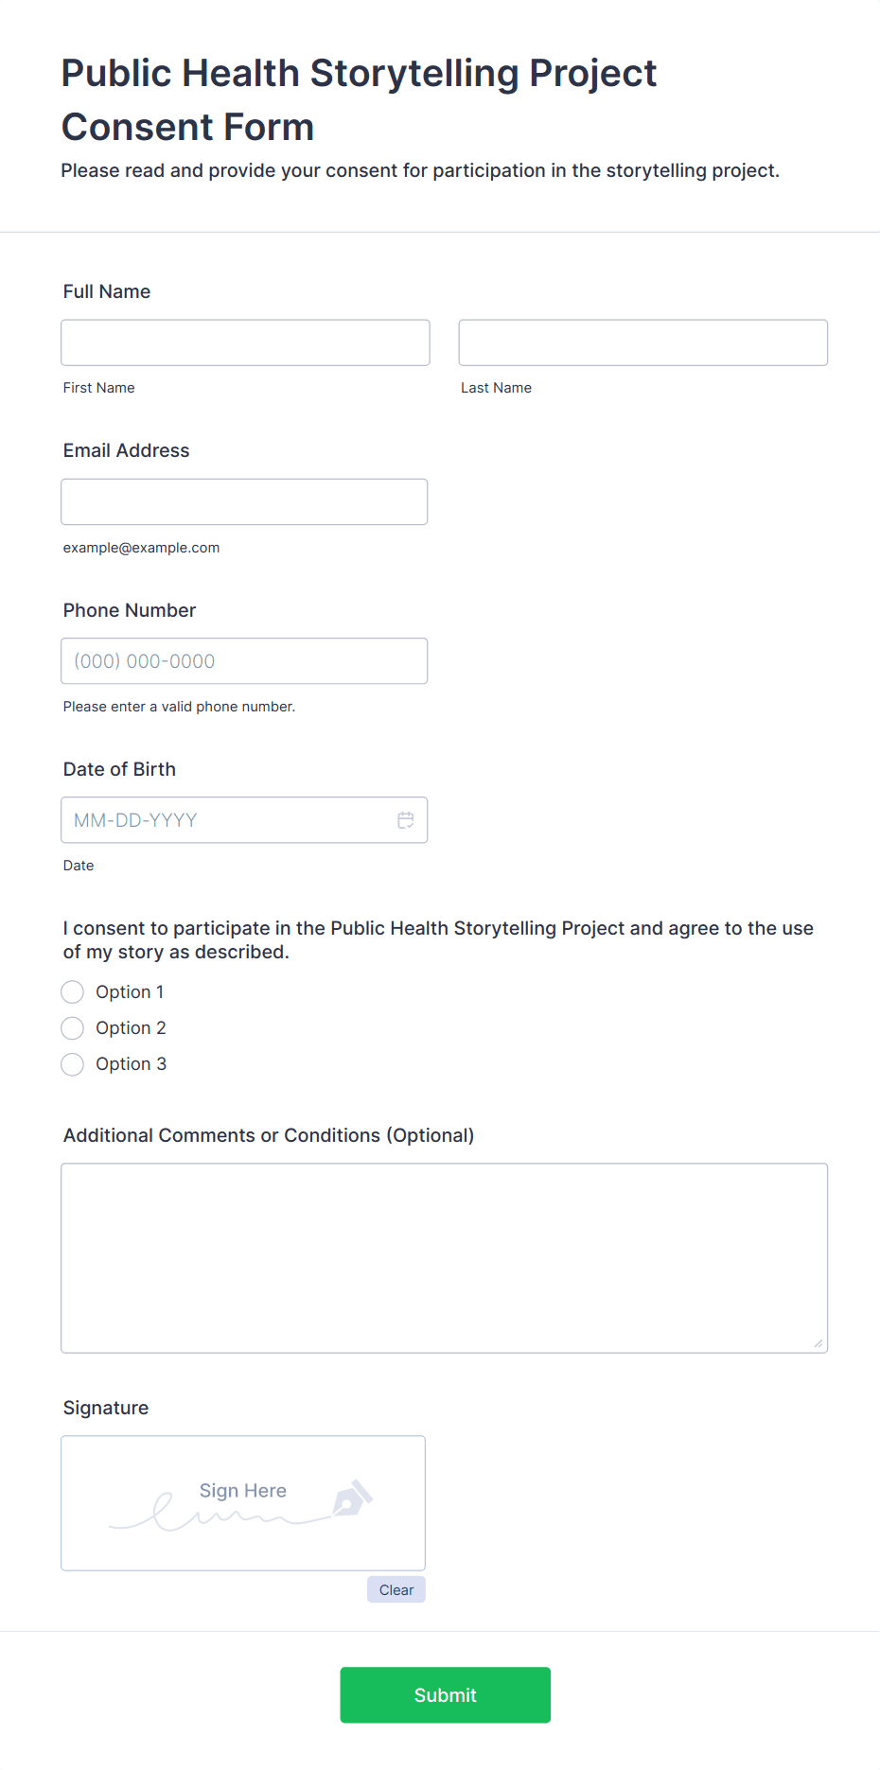
Task: Click the Option 1 label text
Action: pyautogui.click(x=130, y=992)
